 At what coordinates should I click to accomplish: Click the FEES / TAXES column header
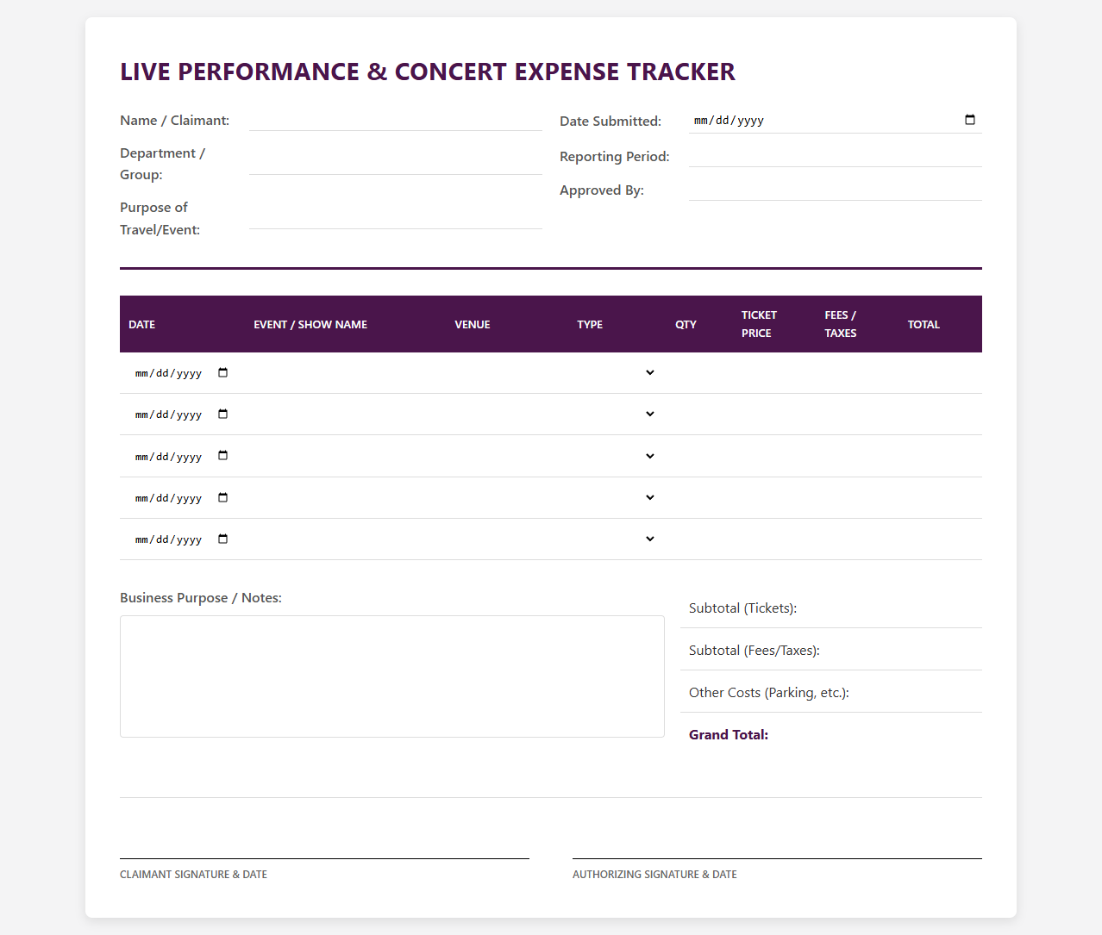click(x=841, y=324)
